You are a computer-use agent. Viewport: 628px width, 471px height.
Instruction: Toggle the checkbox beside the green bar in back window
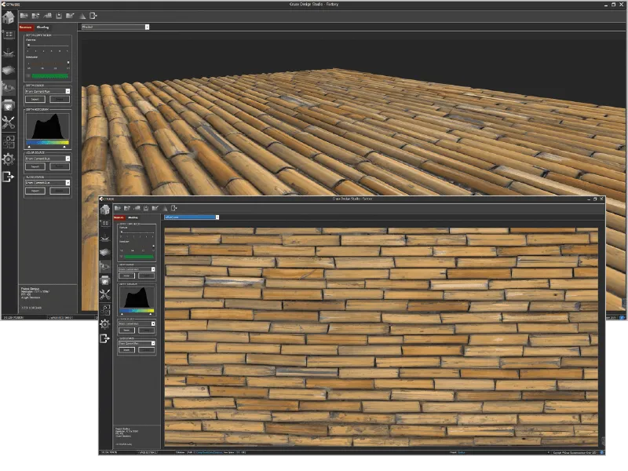[x=29, y=76]
